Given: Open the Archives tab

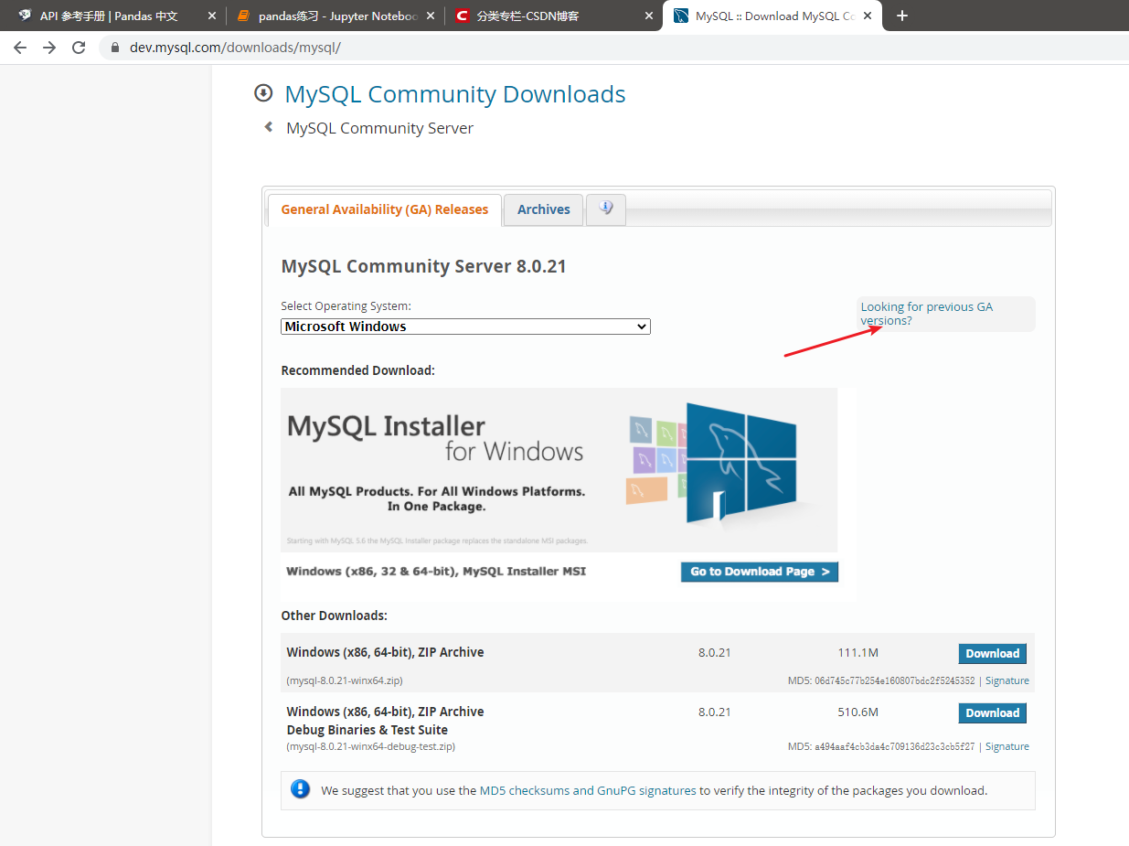Looking at the screenshot, I should coord(544,209).
